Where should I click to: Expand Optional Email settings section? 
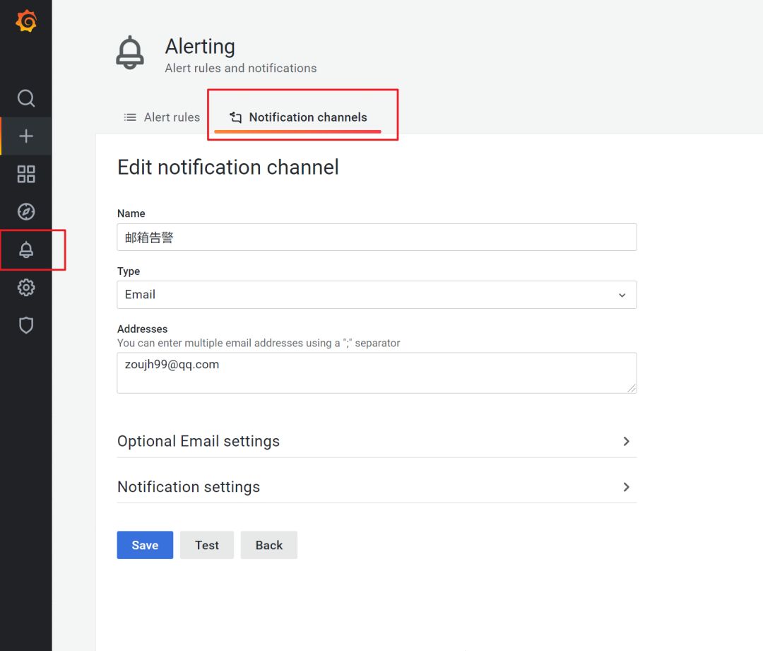tap(377, 441)
